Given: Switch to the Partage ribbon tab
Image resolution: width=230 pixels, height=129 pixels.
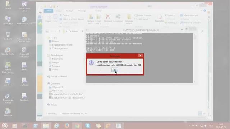Looking at the screenshot, I should point(69,11).
